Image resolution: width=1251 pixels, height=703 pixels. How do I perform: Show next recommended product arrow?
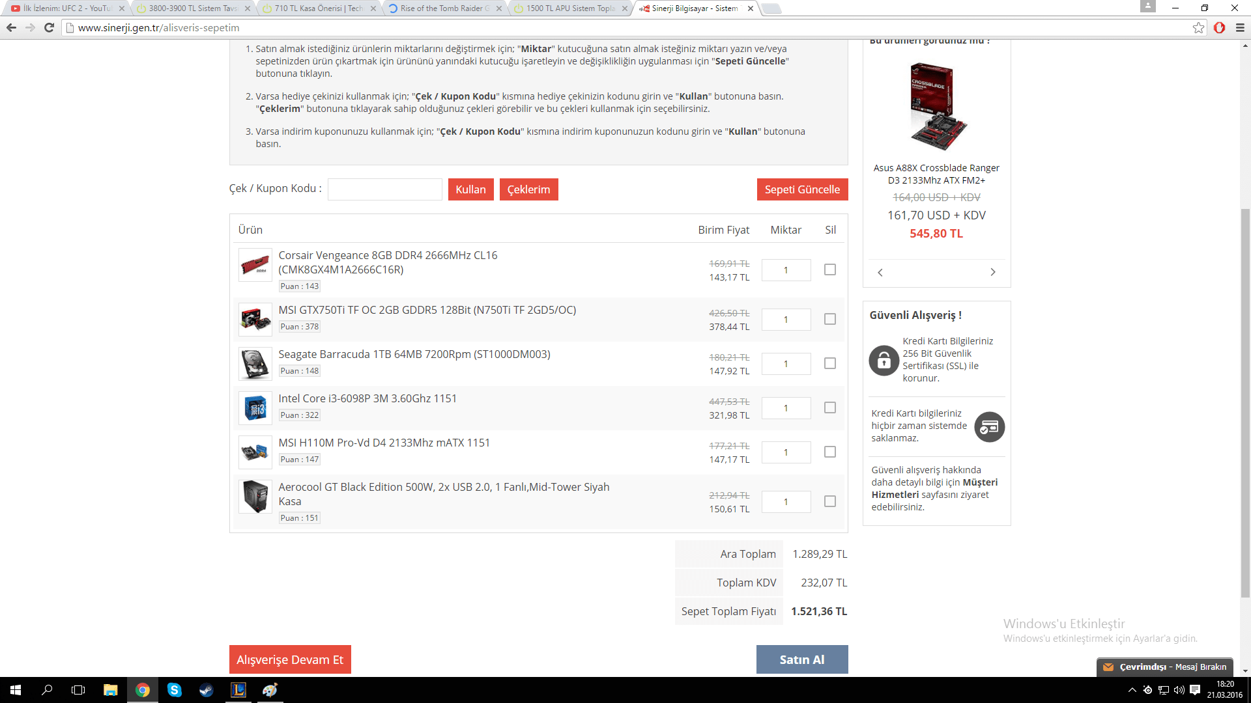click(x=993, y=272)
